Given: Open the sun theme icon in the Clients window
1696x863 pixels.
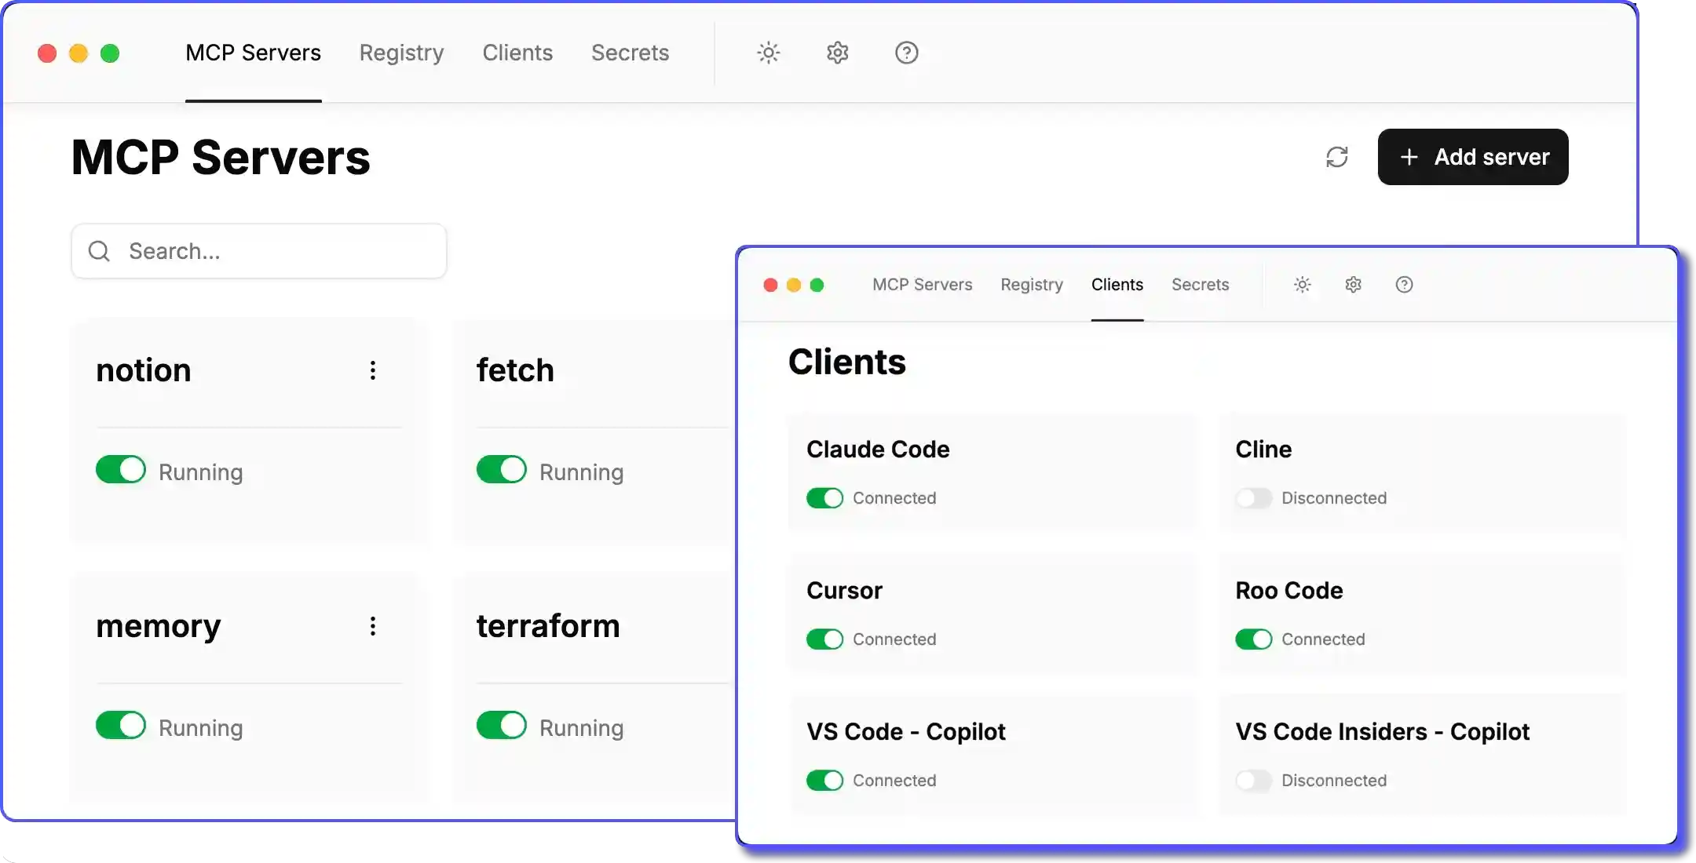Looking at the screenshot, I should (x=1302, y=284).
